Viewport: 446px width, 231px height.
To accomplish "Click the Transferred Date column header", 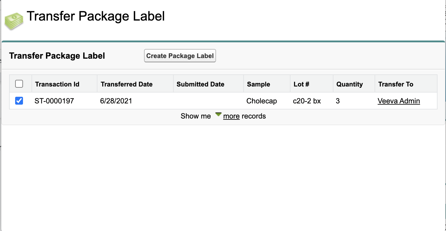I will coord(126,84).
